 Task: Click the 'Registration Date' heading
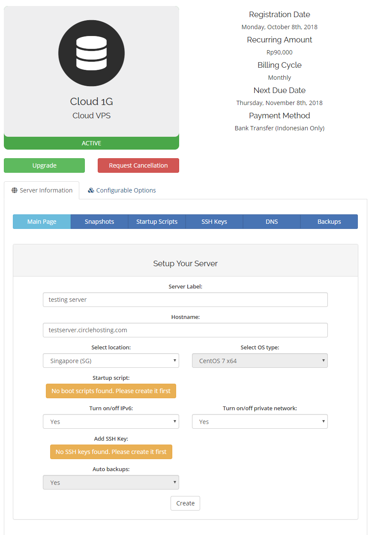[x=279, y=15]
